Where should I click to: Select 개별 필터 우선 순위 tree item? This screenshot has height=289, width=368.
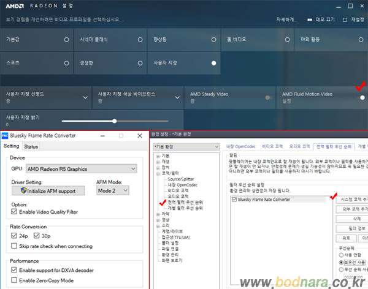pyautogui.click(x=185, y=208)
